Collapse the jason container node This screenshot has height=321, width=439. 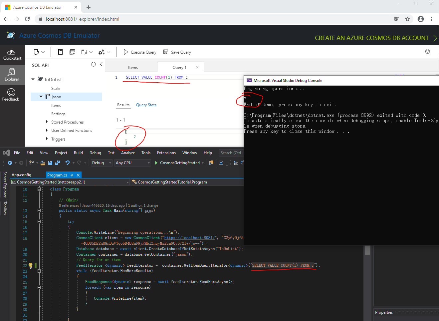tap(41, 97)
